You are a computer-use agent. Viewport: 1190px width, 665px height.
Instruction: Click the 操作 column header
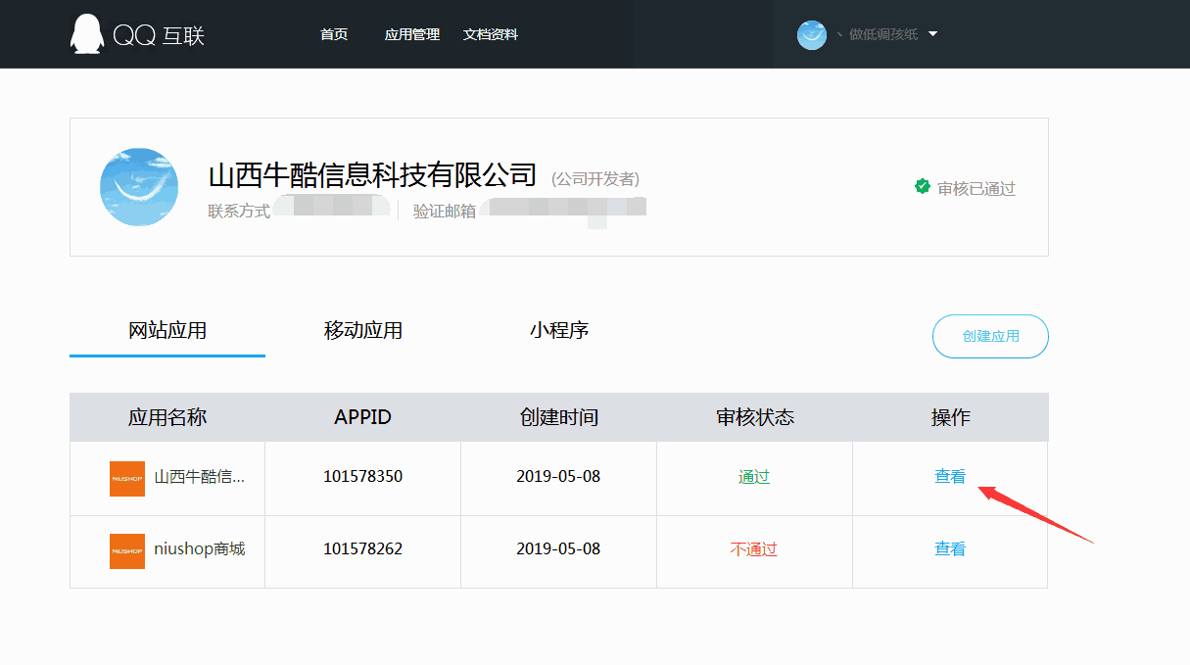point(950,417)
